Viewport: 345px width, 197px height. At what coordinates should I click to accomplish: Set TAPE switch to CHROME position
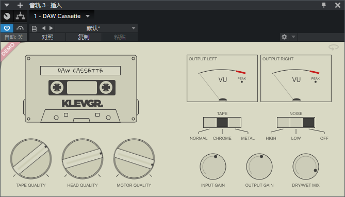pyautogui.click(x=222, y=123)
